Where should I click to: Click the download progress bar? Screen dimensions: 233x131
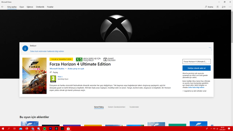[x=118, y=48]
